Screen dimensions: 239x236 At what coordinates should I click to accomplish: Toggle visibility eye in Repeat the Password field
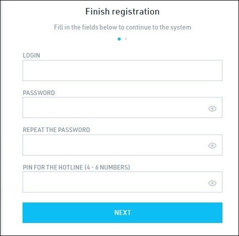212,145
